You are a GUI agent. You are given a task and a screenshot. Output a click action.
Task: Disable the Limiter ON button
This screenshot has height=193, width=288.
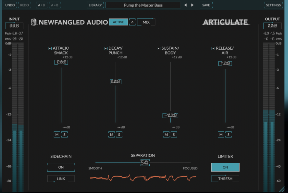(225, 167)
